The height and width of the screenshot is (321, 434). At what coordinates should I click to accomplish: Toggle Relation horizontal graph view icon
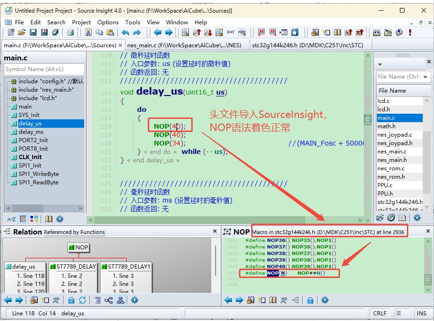[x=109, y=300]
